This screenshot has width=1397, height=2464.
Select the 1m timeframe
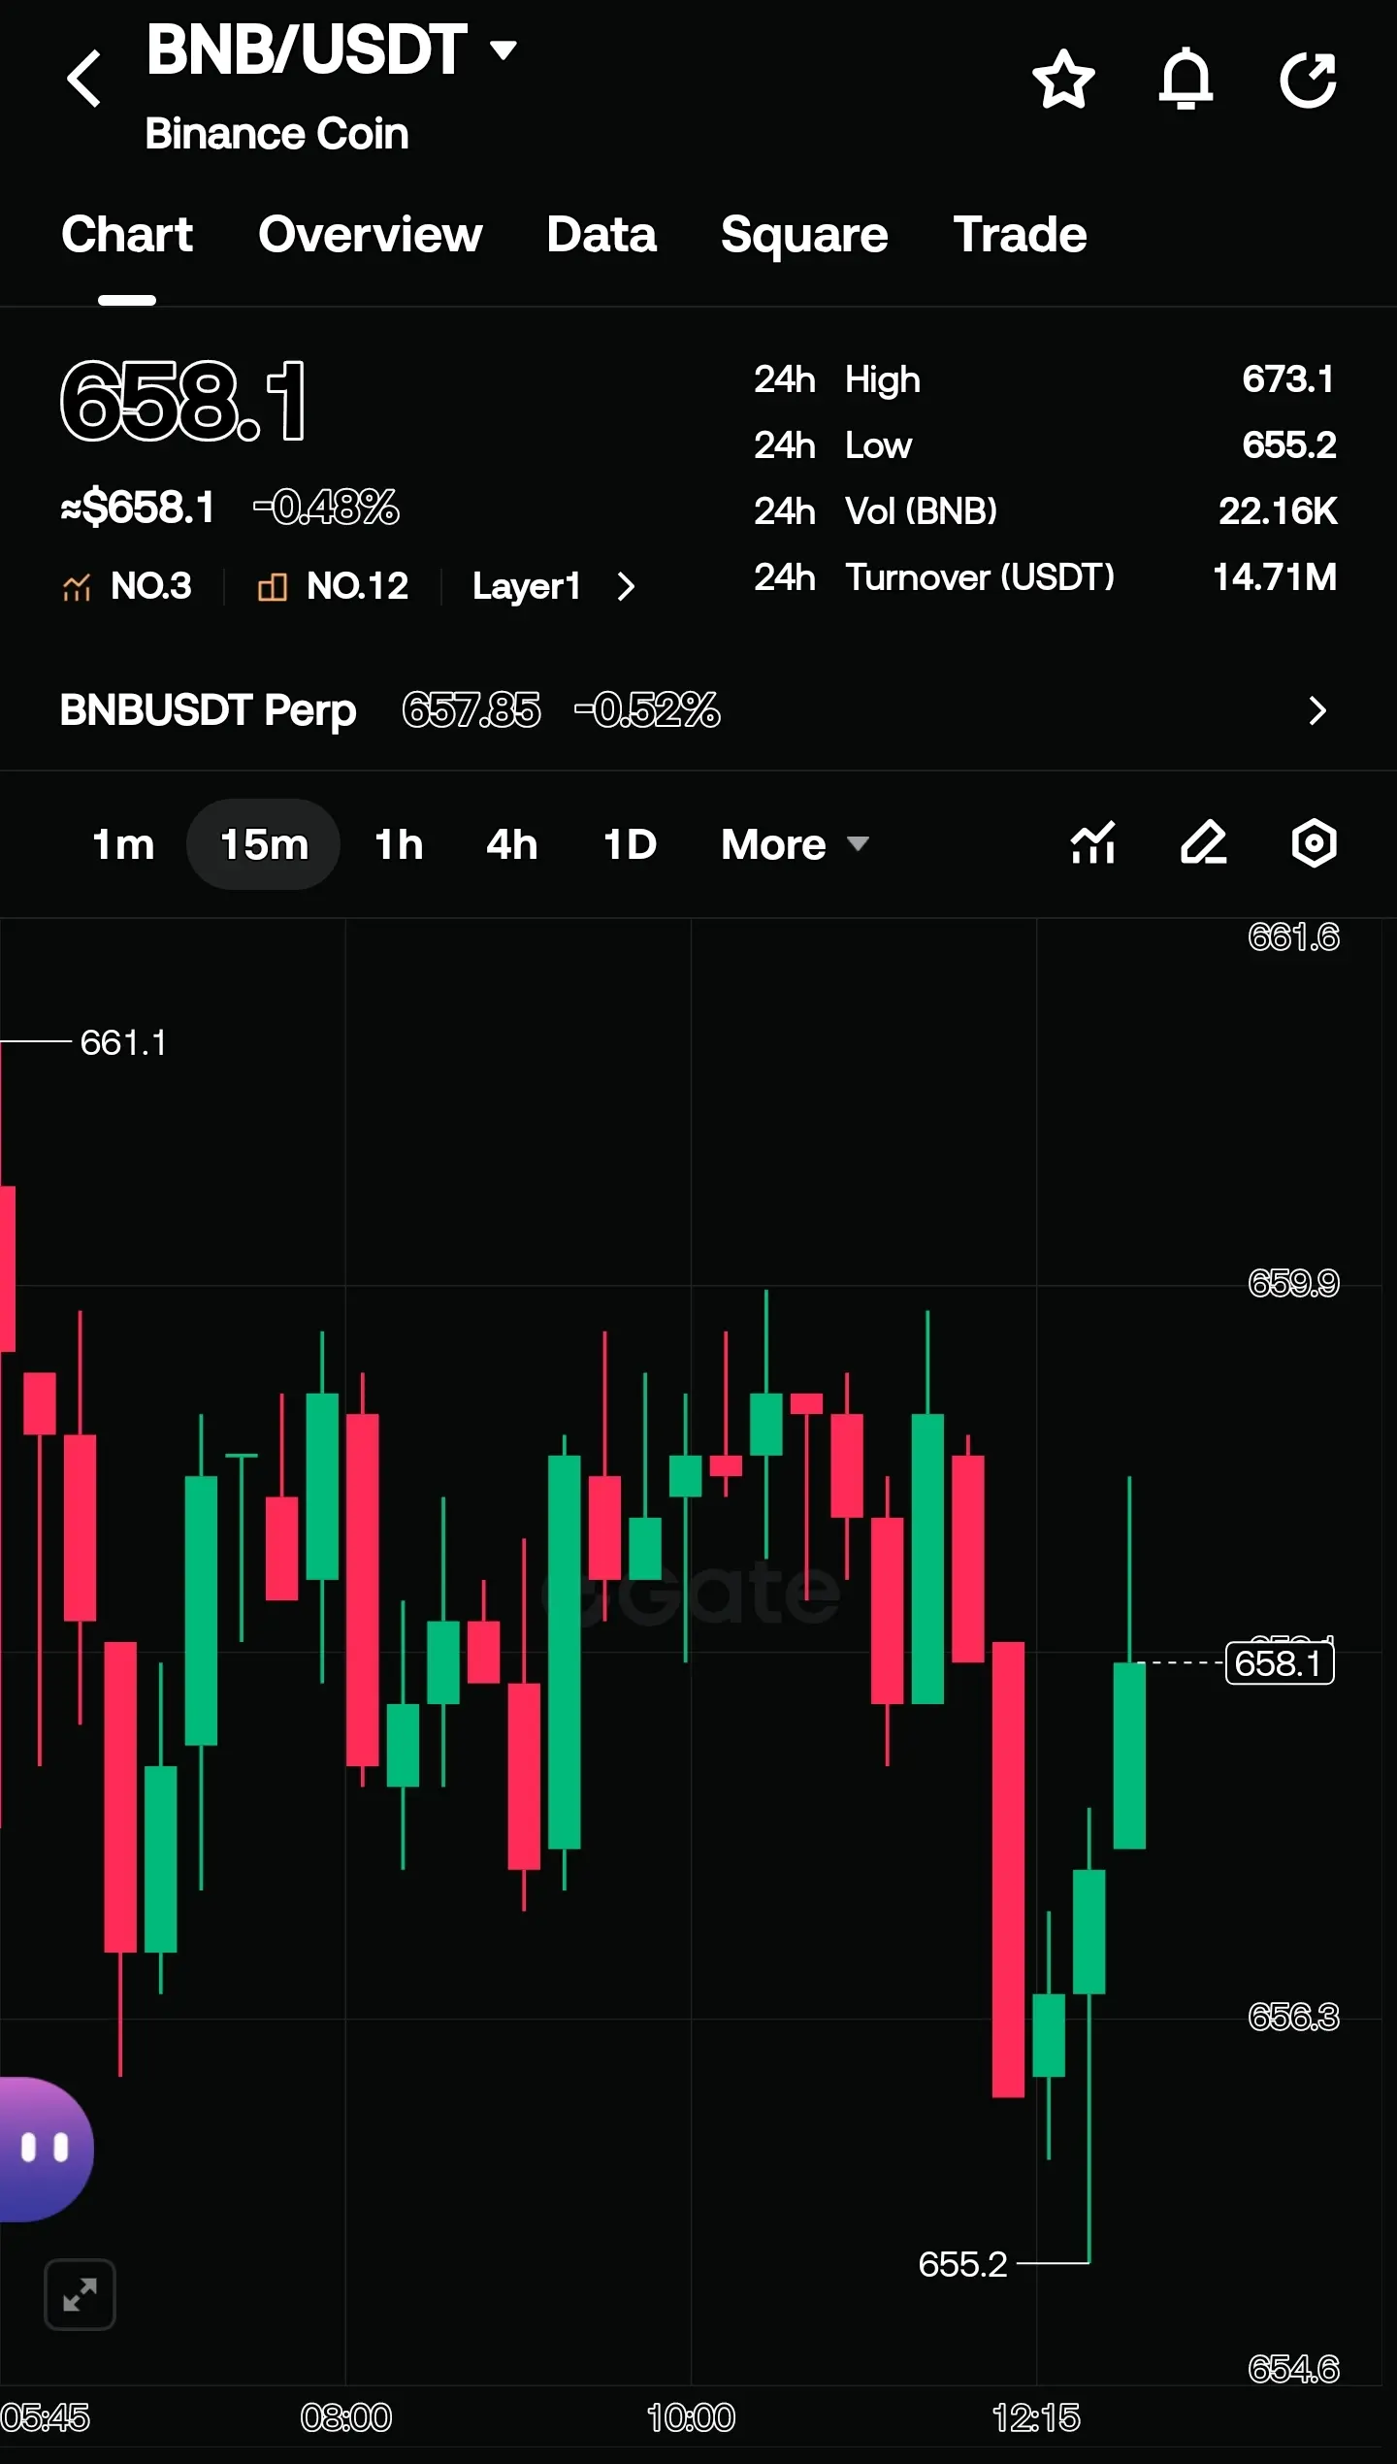[x=123, y=844]
